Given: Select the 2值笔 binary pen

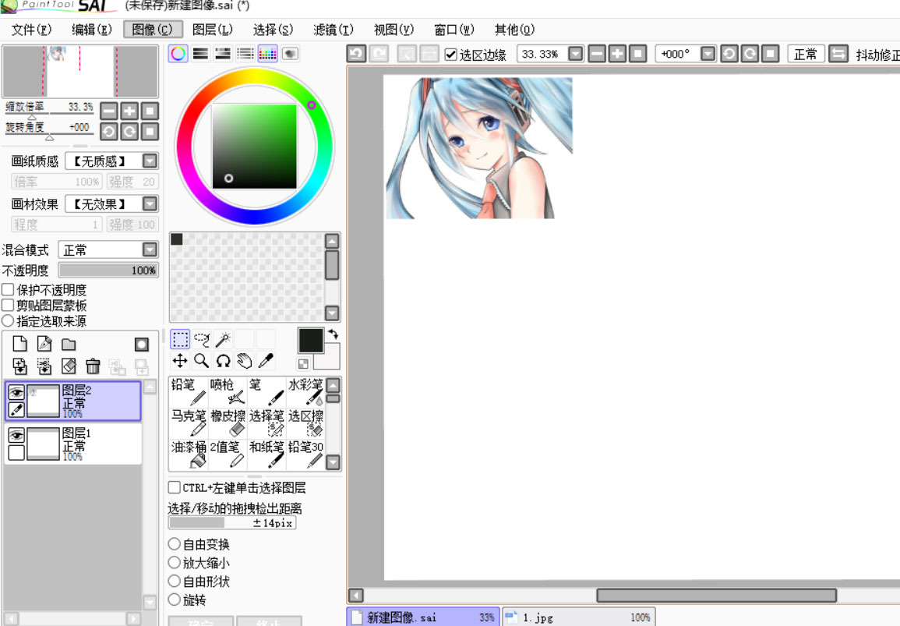Looking at the screenshot, I should pyautogui.click(x=228, y=454).
